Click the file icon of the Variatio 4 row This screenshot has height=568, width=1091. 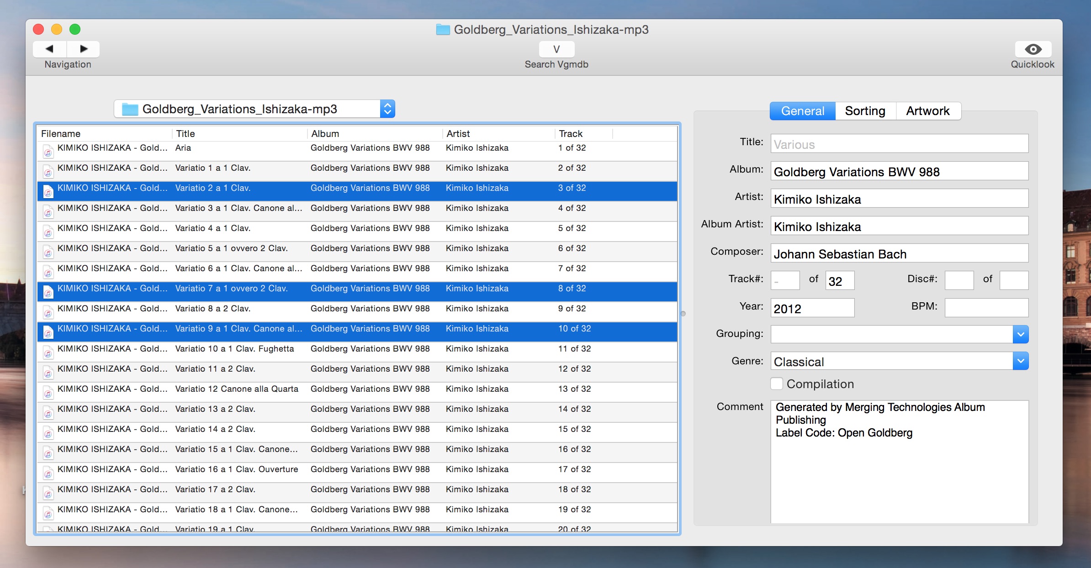click(48, 231)
